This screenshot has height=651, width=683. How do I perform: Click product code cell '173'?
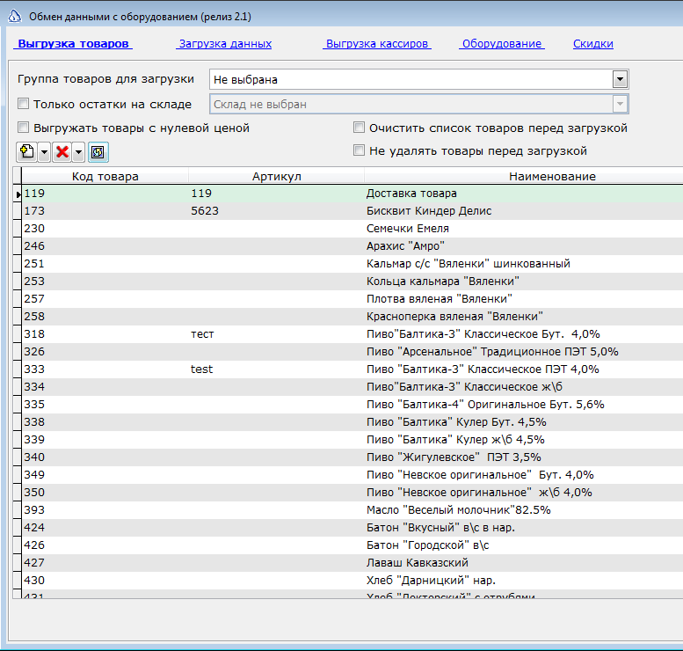coord(105,211)
